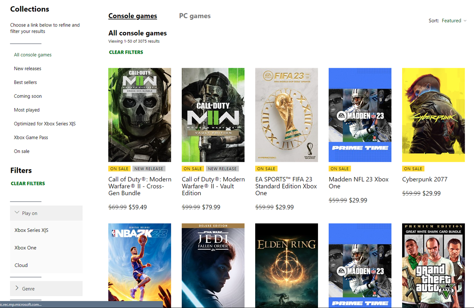
Task: Switch to the PC games tab
Action: 195,16
